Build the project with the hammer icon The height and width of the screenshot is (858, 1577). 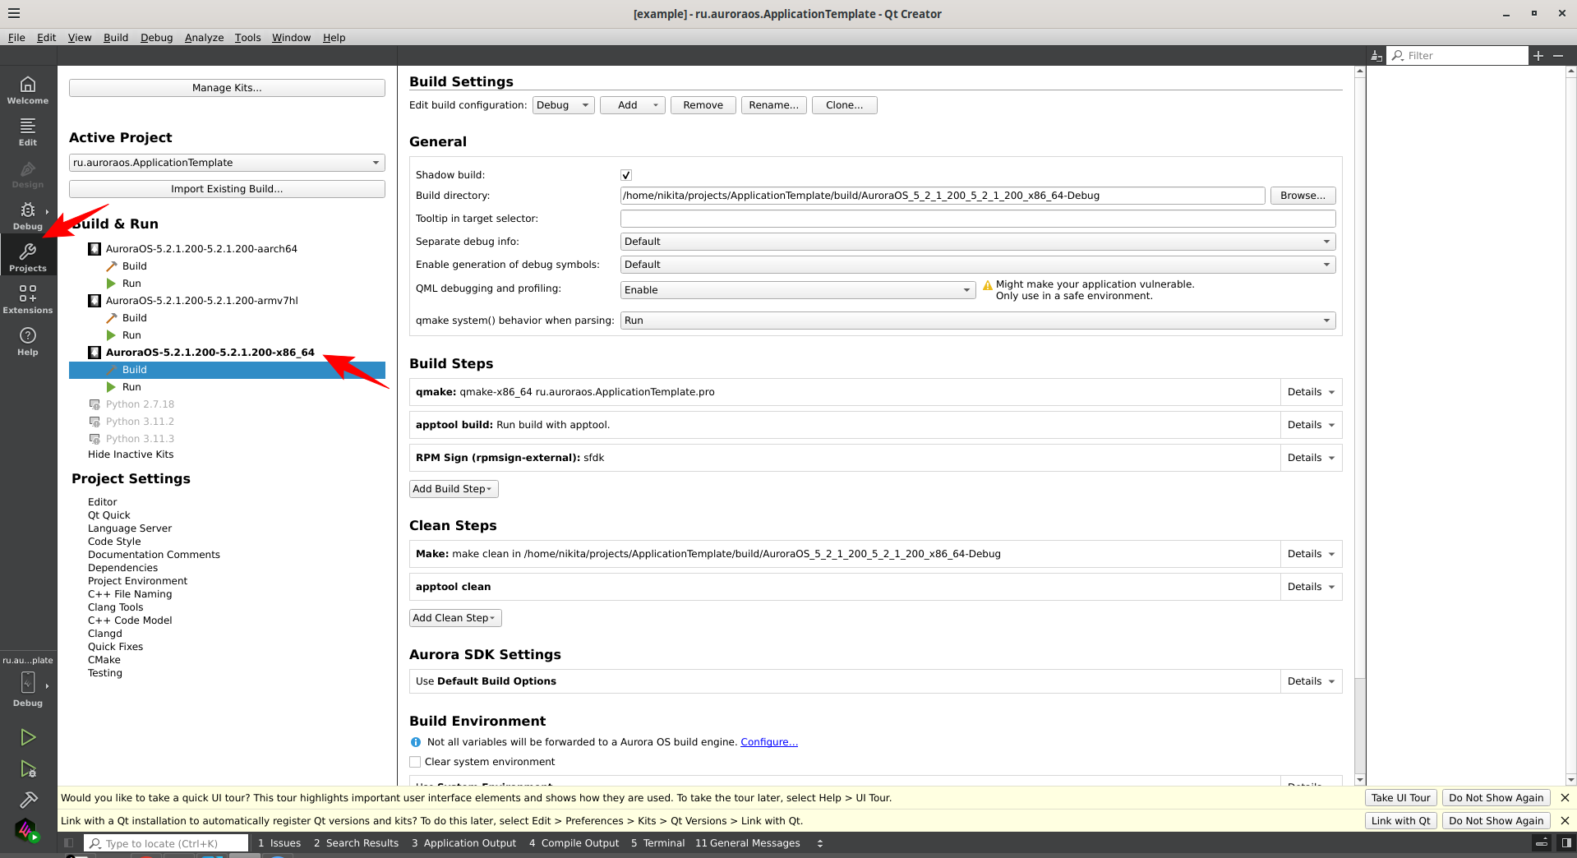pyautogui.click(x=28, y=800)
